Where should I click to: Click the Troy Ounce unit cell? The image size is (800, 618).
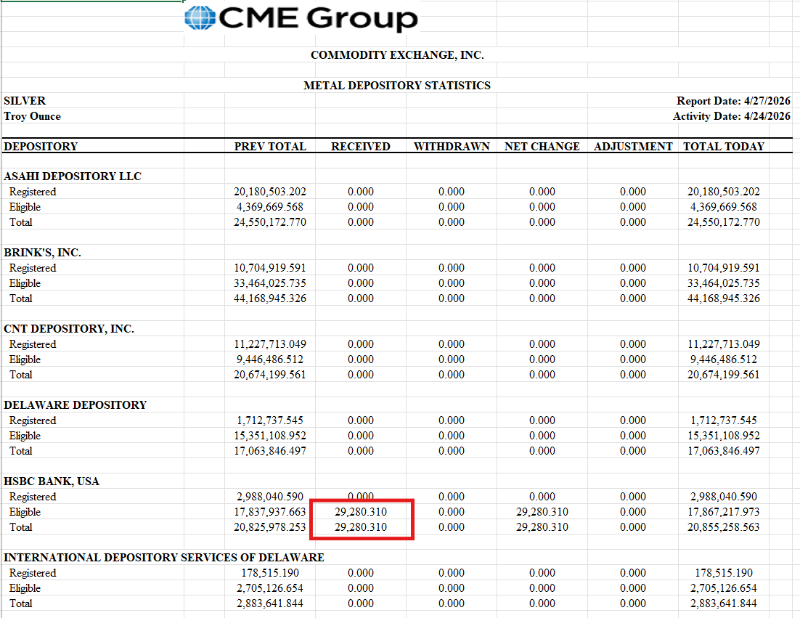pyautogui.click(x=32, y=116)
